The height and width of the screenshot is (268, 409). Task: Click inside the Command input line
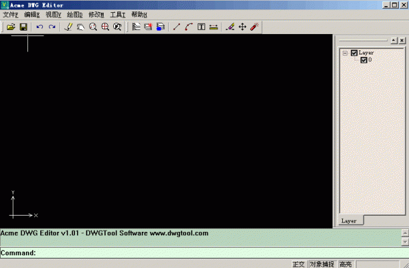point(204,253)
